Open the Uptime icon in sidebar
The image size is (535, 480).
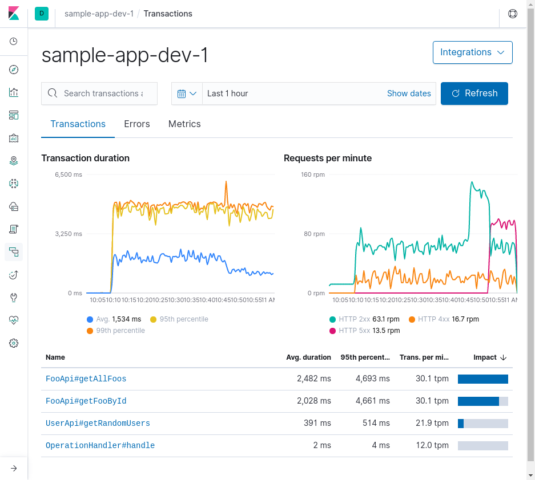14,275
